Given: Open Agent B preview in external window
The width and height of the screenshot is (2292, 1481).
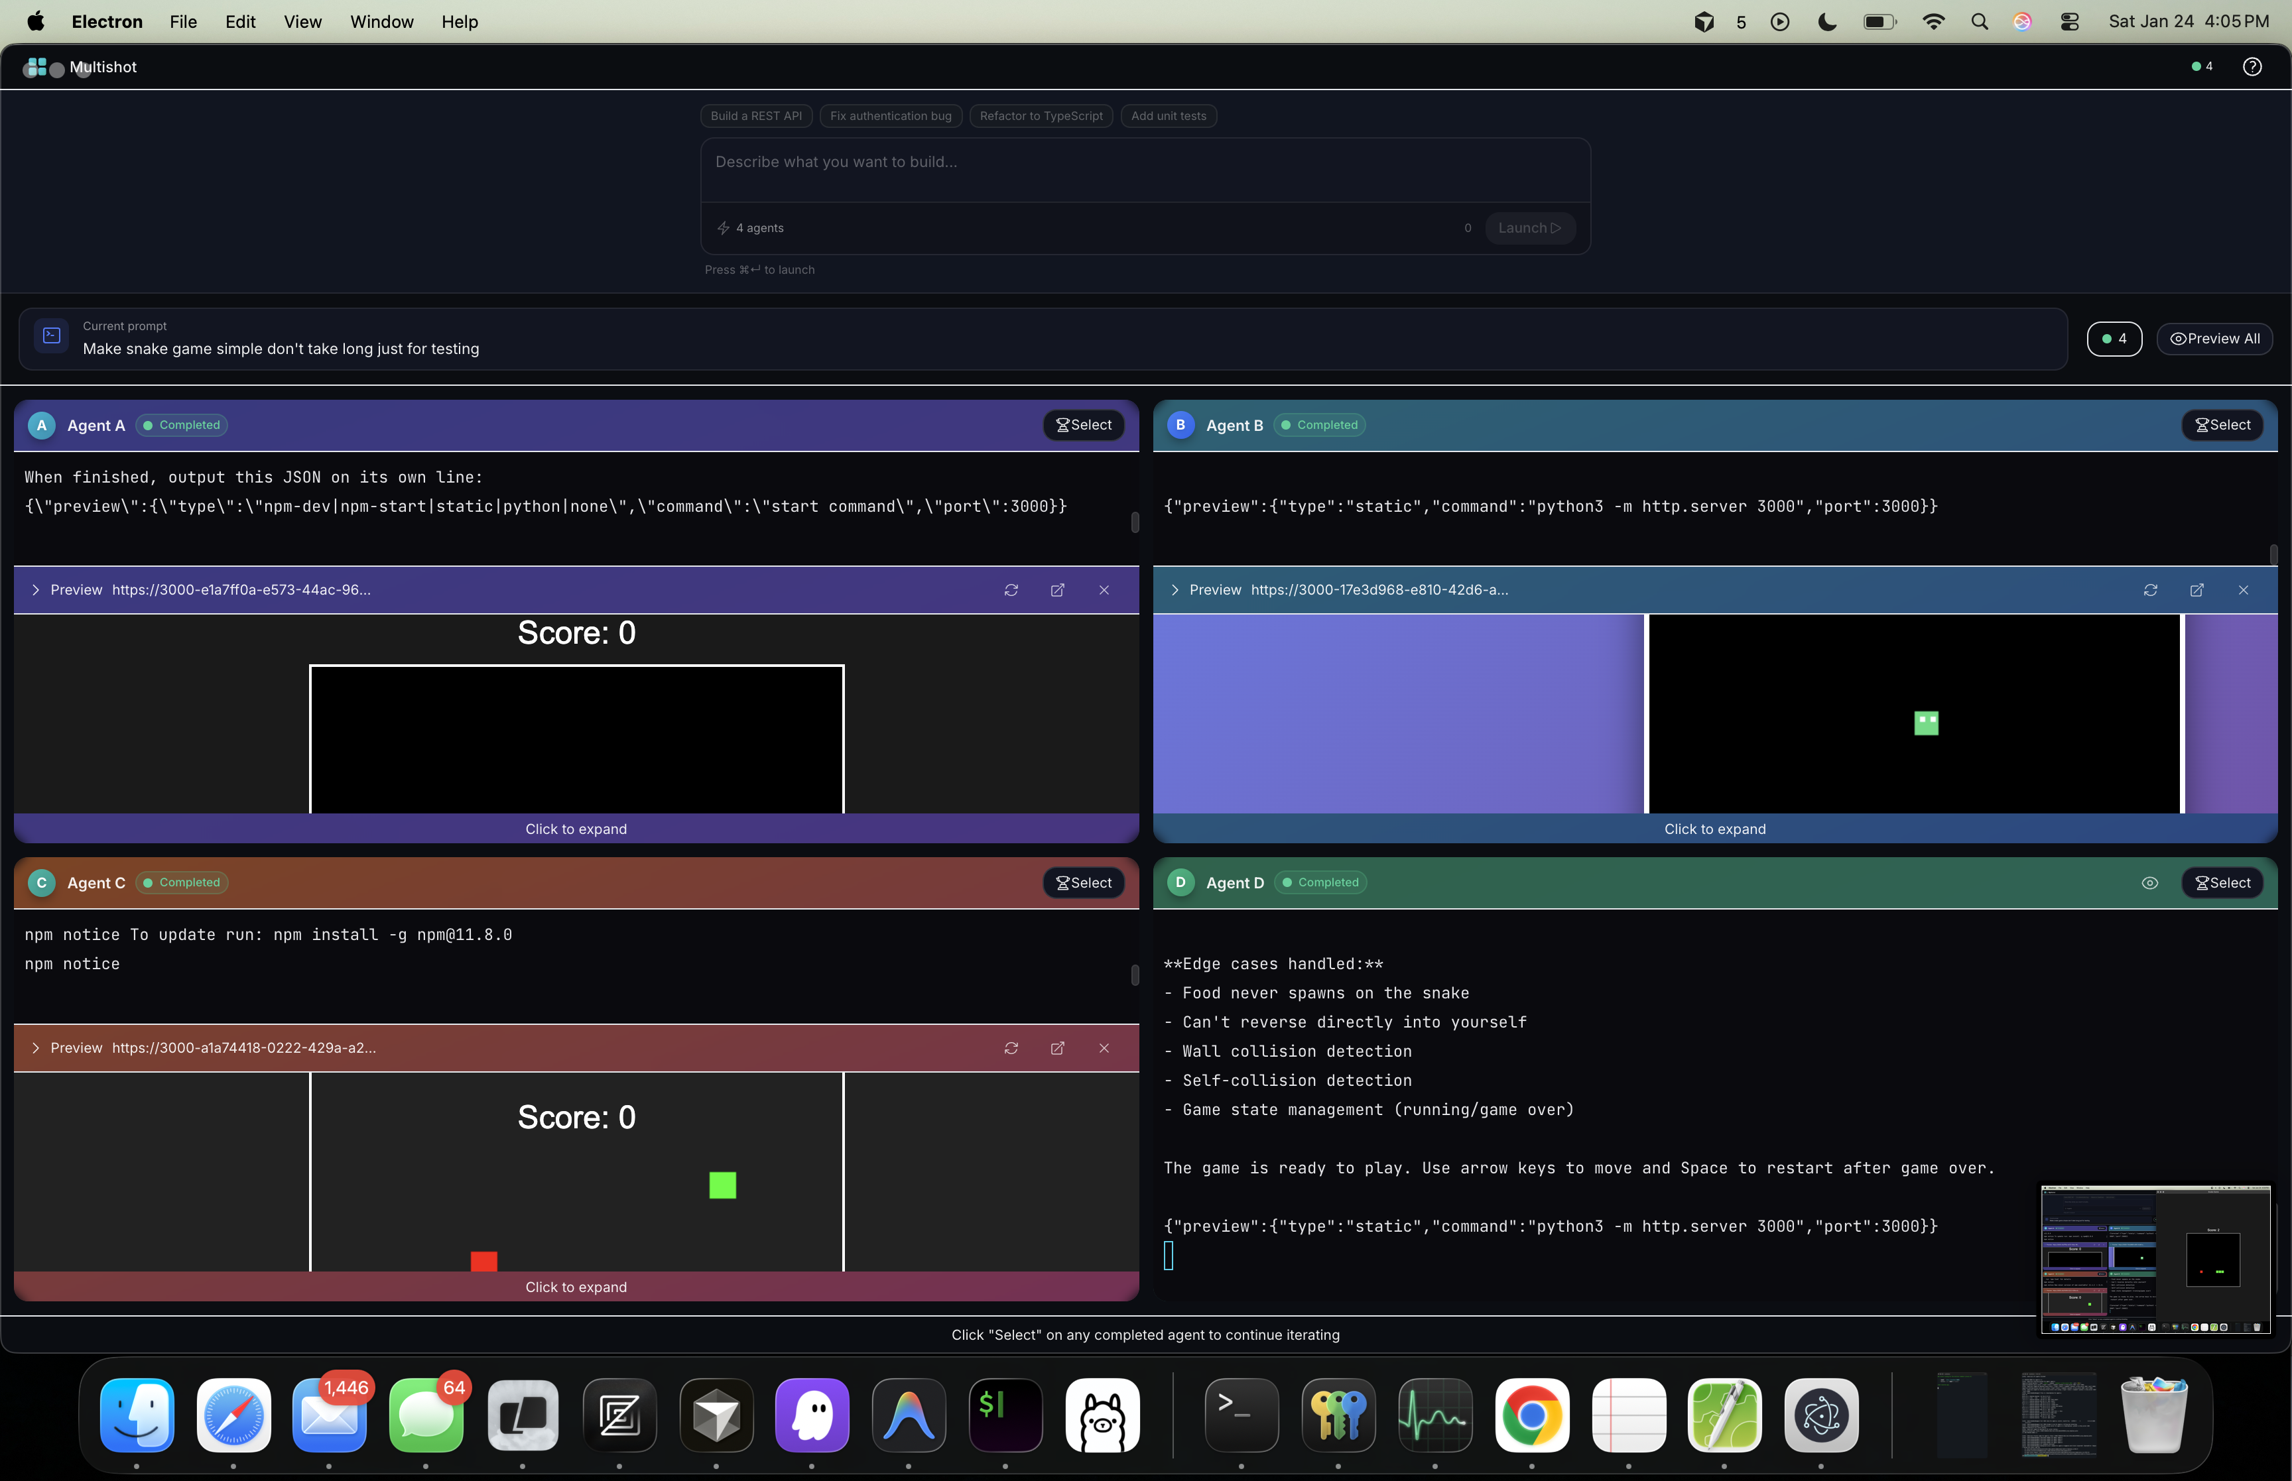Looking at the screenshot, I should [x=2196, y=589].
